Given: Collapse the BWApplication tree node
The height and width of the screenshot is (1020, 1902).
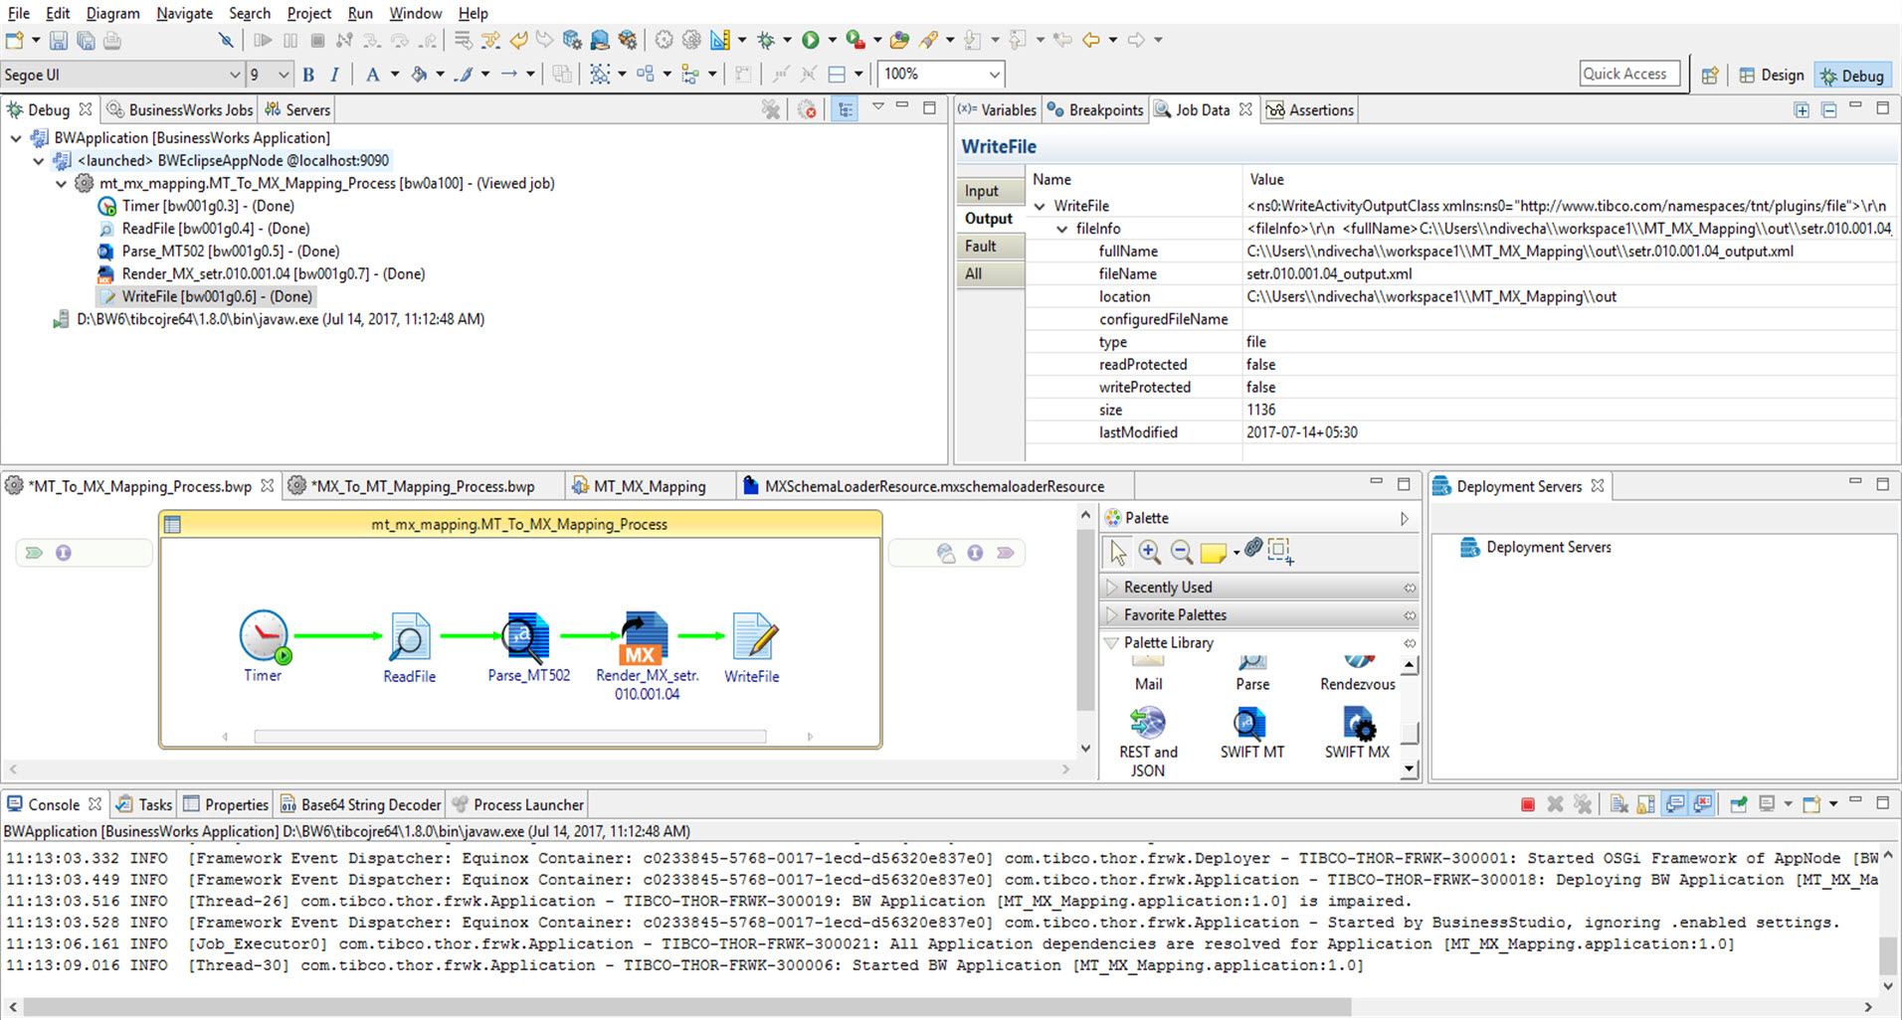Looking at the screenshot, I should click(16, 138).
